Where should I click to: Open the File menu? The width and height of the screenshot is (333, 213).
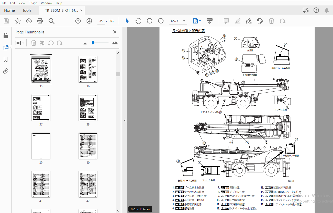point(4,3)
